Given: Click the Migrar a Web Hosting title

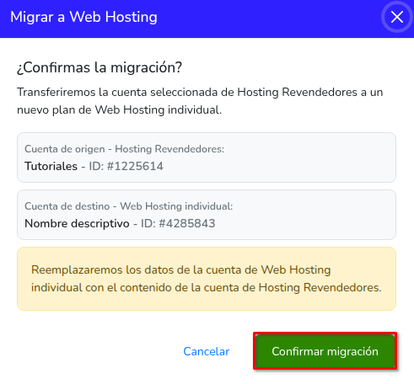Looking at the screenshot, I should click(83, 17).
